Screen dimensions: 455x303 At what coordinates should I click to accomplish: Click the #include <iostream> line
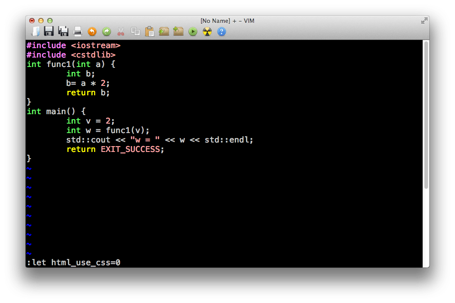pos(73,45)
